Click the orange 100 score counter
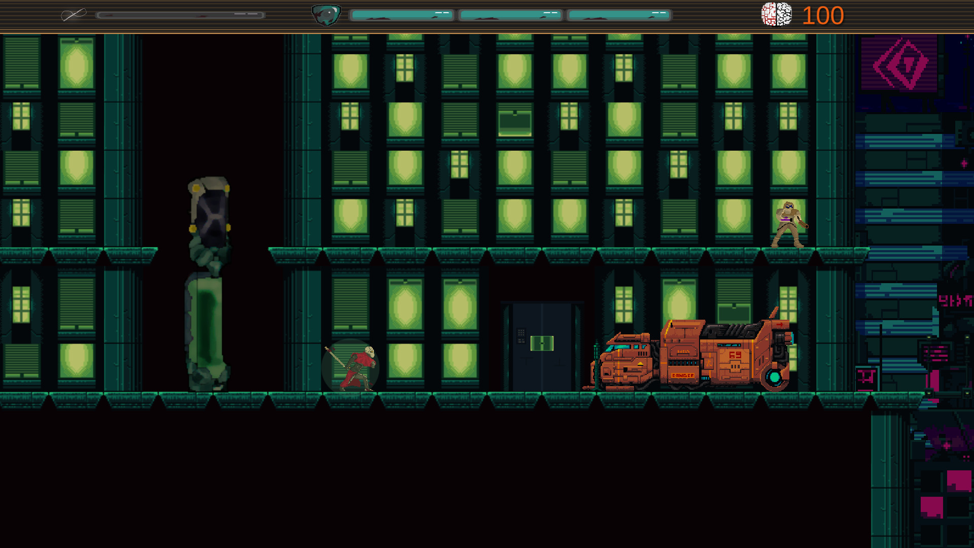 pyautogui.click(x=822, y=15)
